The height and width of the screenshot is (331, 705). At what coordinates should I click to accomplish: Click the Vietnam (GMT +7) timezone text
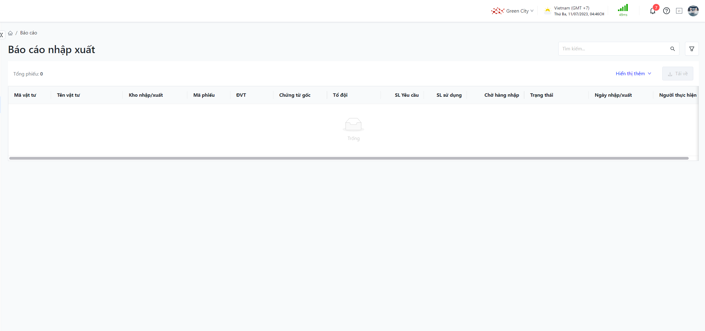click(x=572, y=8)
